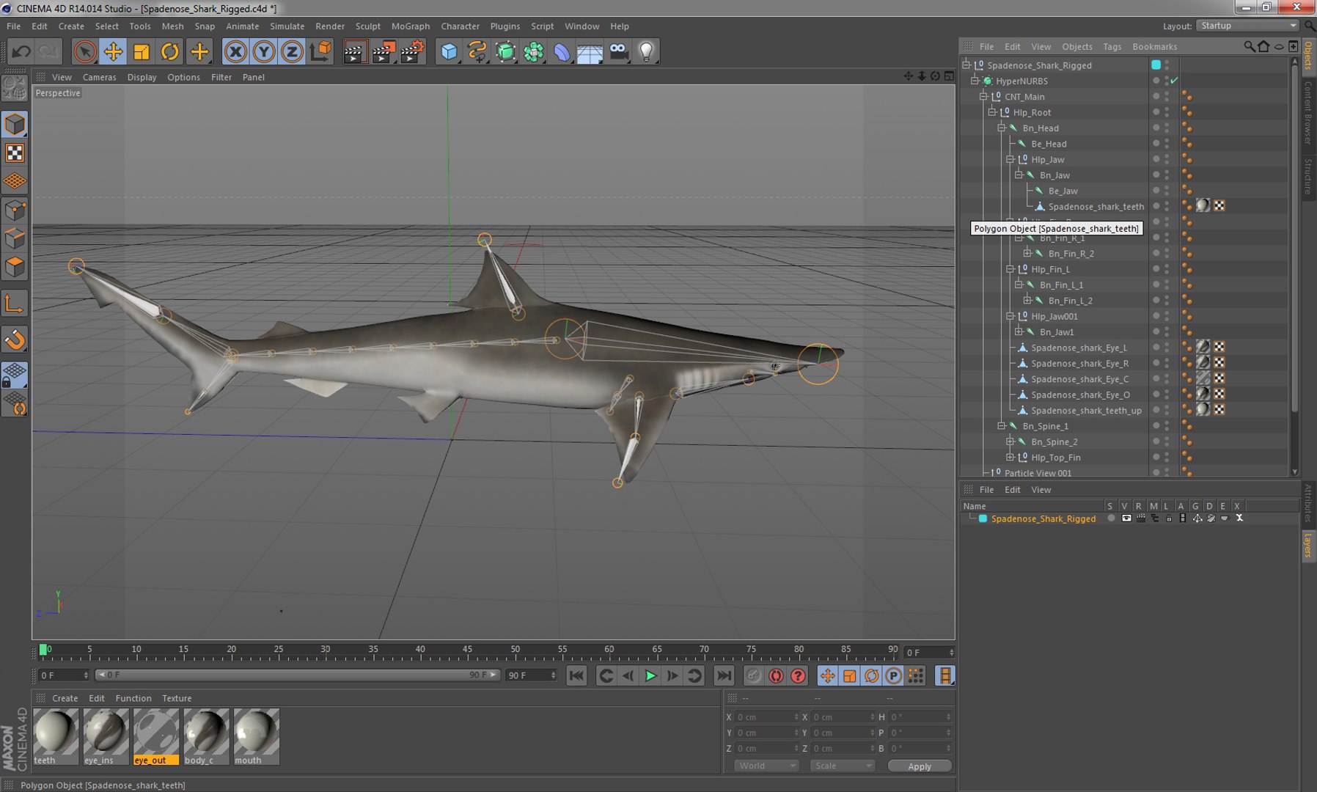Open Render Settings
The width and height of the screenshot is (1317, 792).
pyautogui.click(x=412, y=51)
